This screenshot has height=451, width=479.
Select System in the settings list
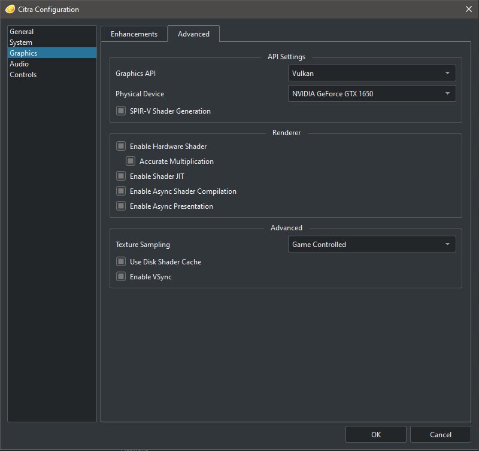click(52, 42)
